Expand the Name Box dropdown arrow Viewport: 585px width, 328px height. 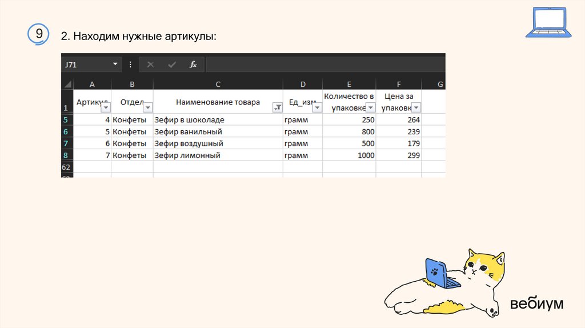click(115, 65)
